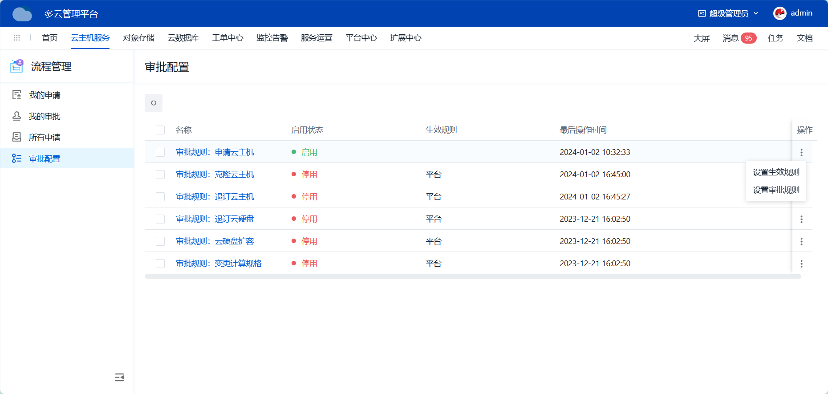Click the 我的申请 sidebar icon
The height and width of the screenshot is (394, 828).
(x=17, y=95)
